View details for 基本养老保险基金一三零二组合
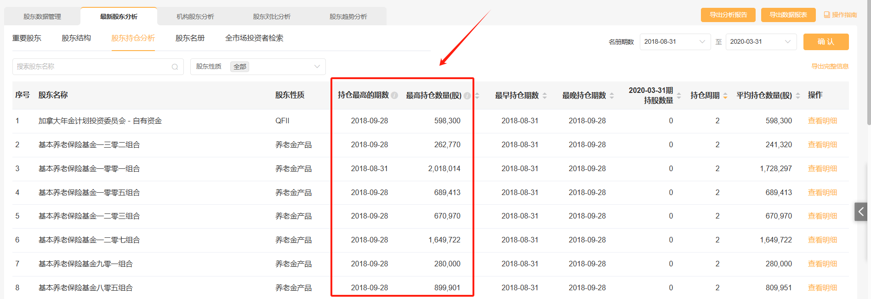 [822, 145]
